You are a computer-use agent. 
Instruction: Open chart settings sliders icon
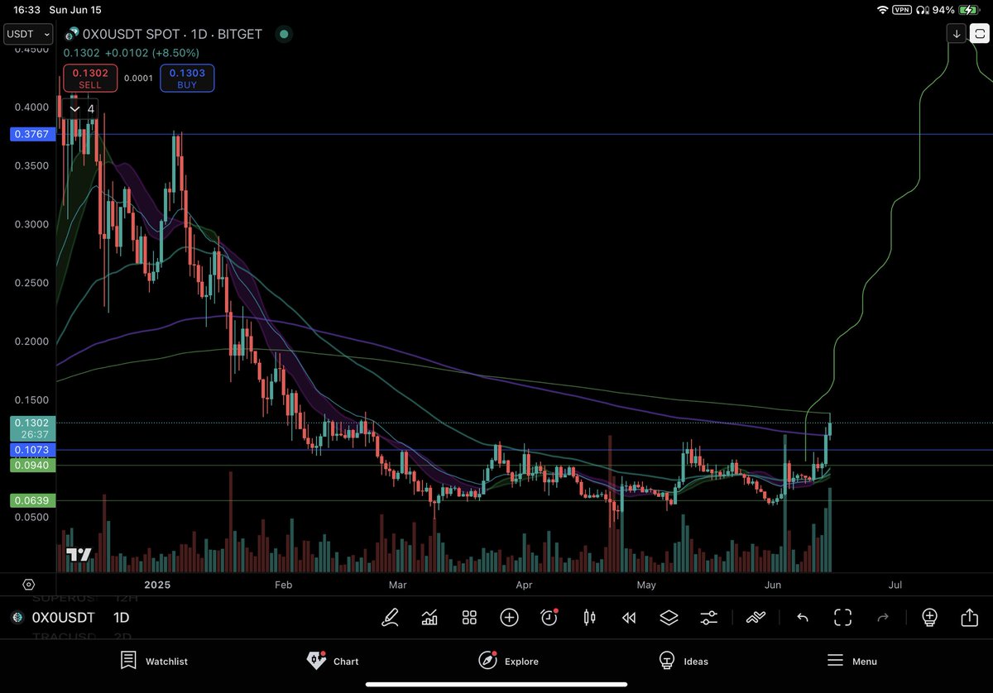tap(709, 617)
